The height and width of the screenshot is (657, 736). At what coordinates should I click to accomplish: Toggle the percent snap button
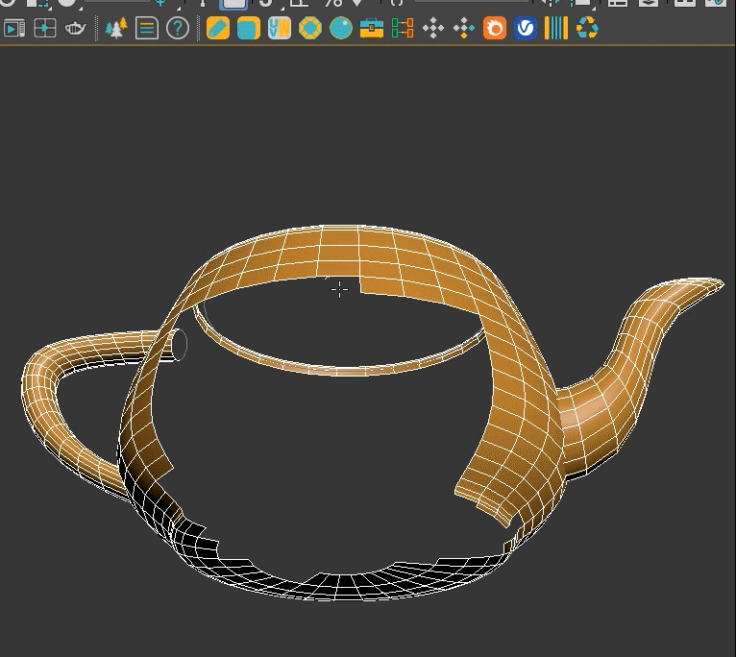332,4
